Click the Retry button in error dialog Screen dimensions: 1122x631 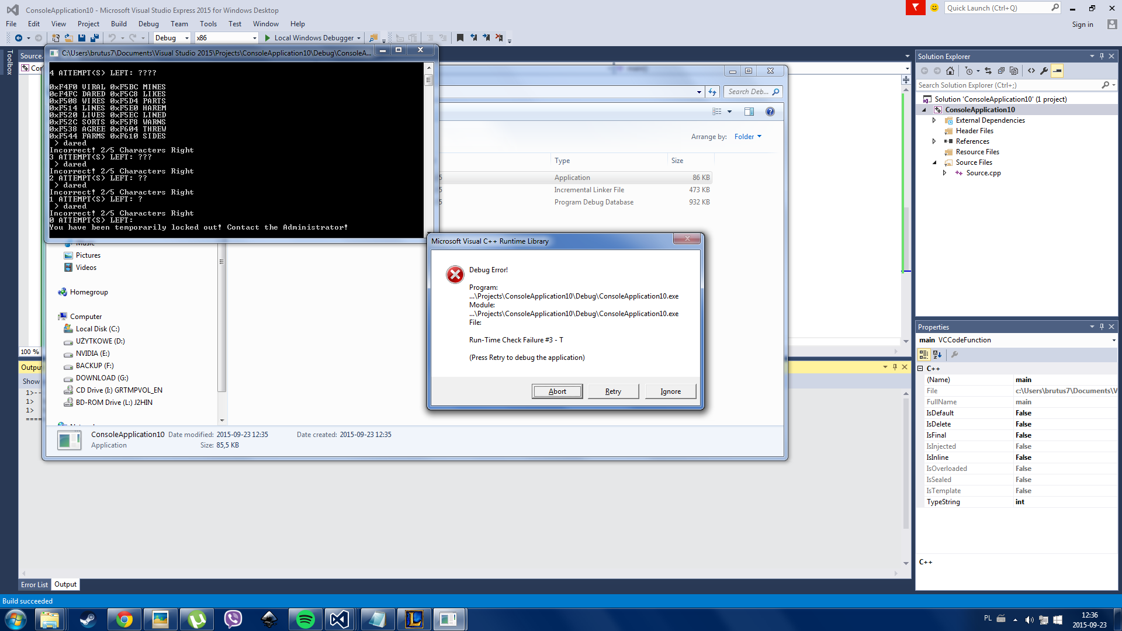coord(613,391)
